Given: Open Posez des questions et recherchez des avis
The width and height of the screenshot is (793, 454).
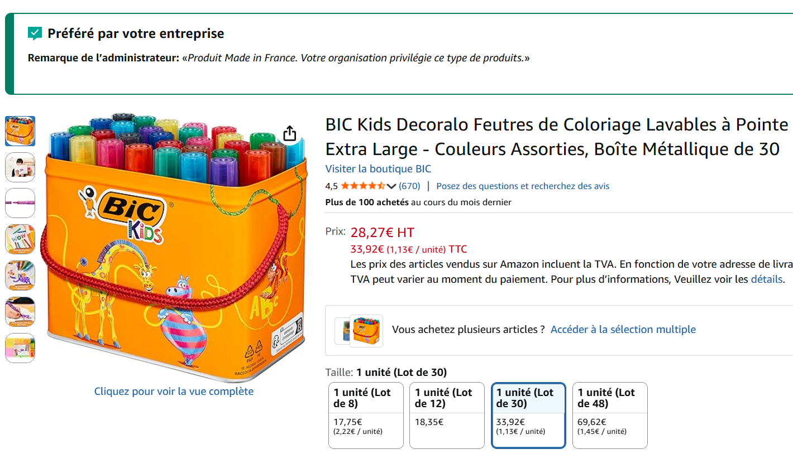Looking at the screenshot, I should pyautogui.click(x=522, y=186).
